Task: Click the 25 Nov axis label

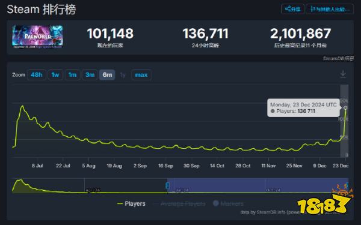Action: tap(294, 166)
